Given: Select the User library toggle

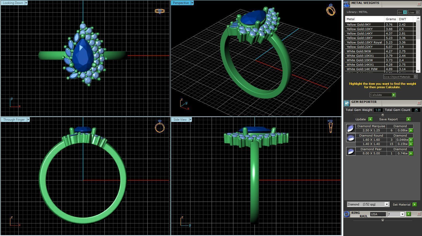Looking at the screenshot, I should pyautogui.click(x=414, y=12).
